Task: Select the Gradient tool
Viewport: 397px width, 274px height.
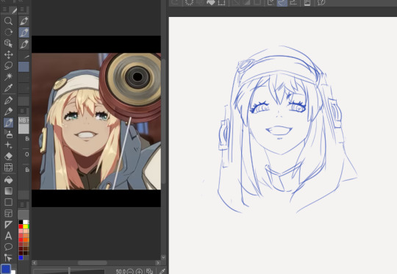Action: (x=8, y=191)
